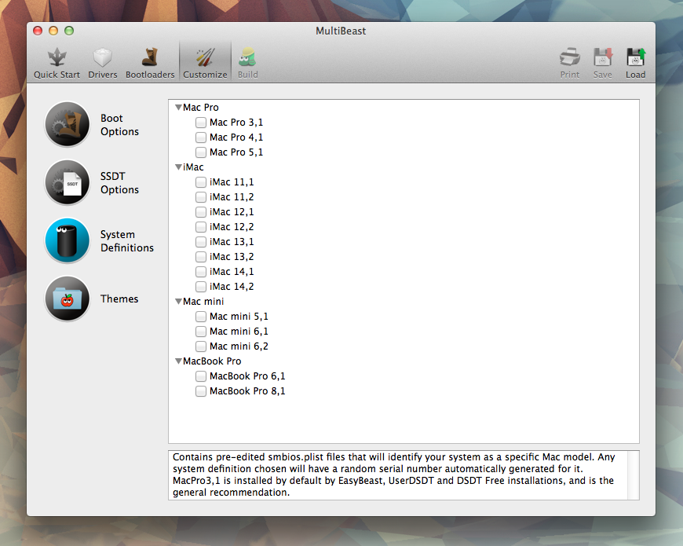
Task: Enable the iMac 13,1 definition checkbox
Action: point(201,242)
